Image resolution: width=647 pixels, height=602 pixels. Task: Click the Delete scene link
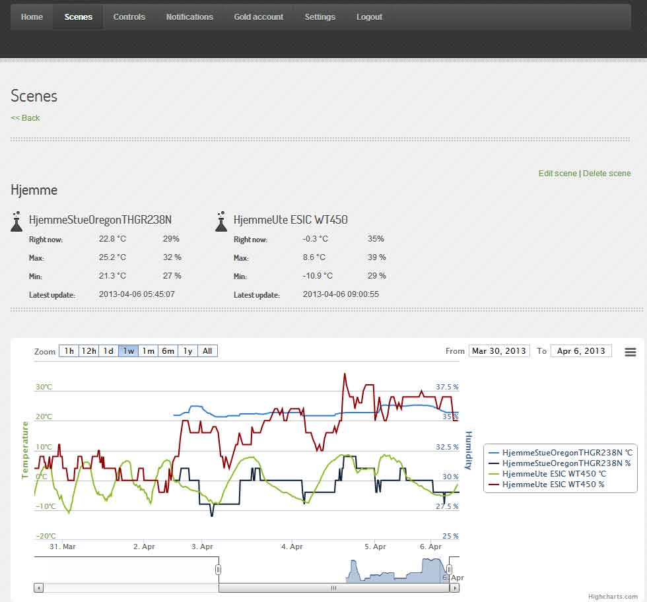pos(607,174)
